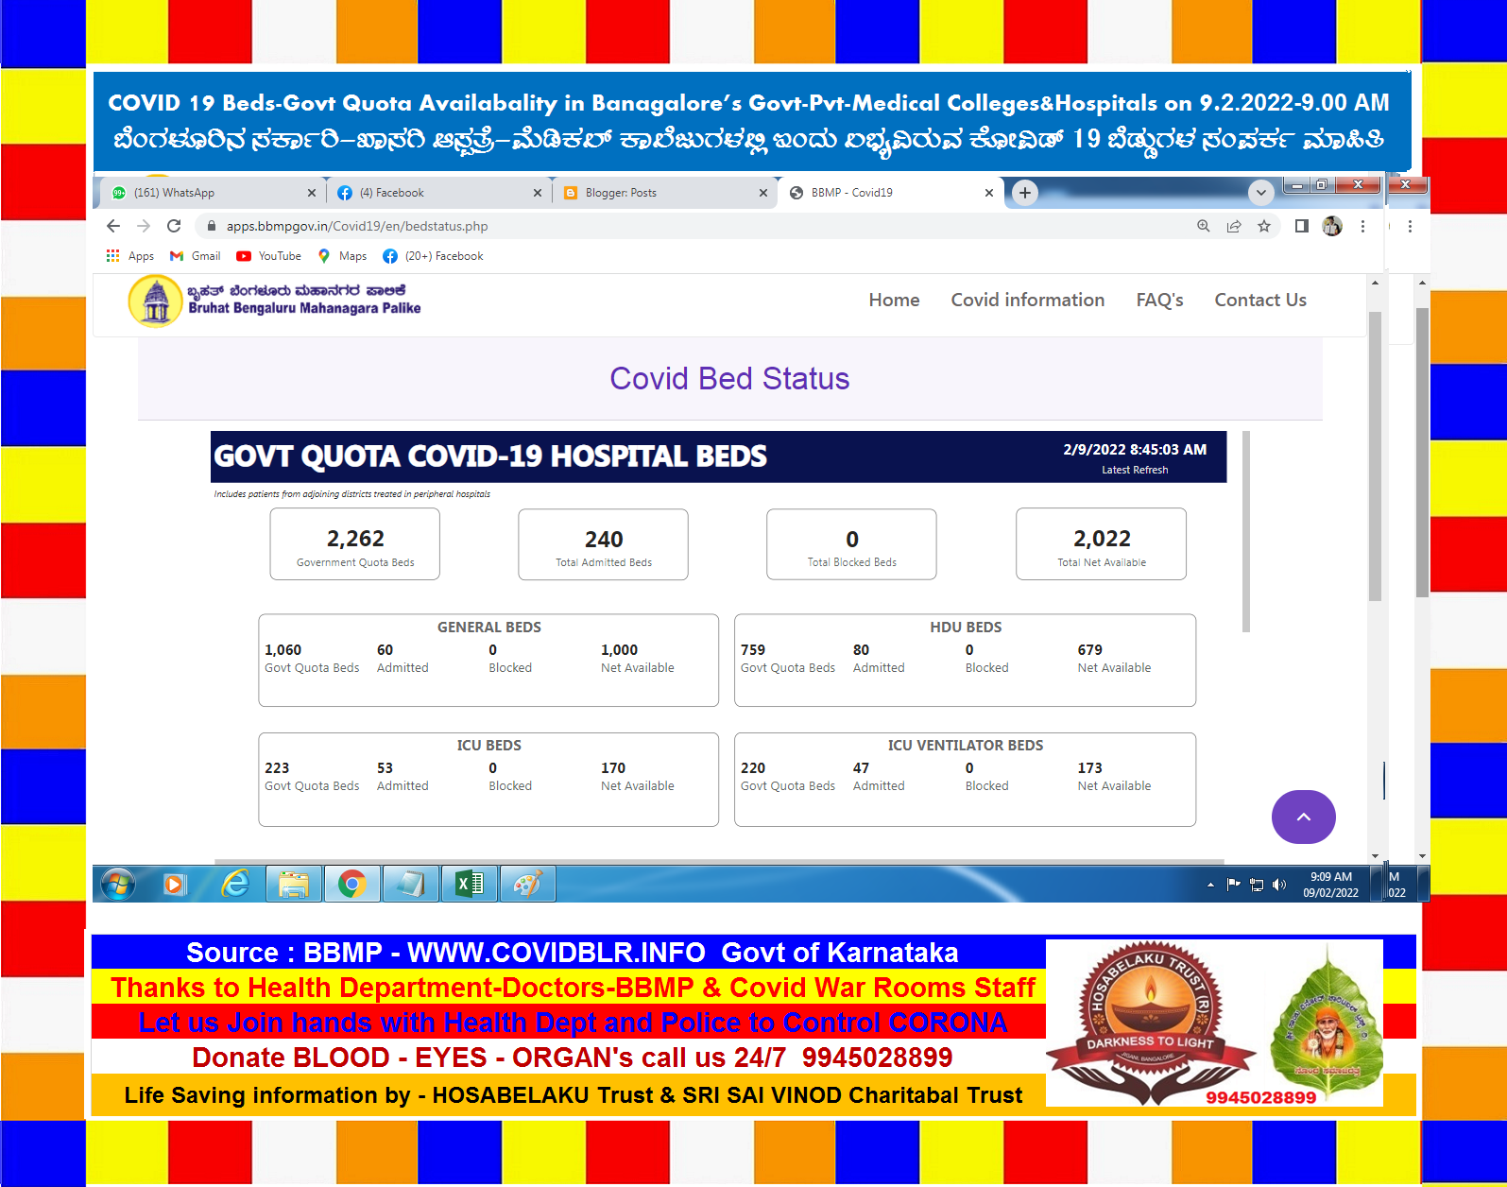Click the purple scroll-to-top button
1507x1187 pixels.
tap(1303, 817)
